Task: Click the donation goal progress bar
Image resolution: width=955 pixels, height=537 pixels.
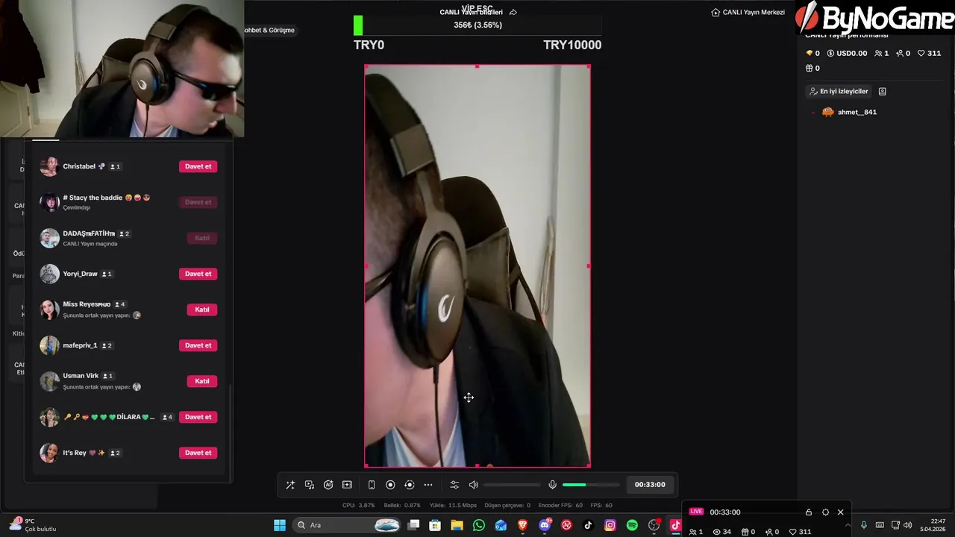Action: (477, 25)
